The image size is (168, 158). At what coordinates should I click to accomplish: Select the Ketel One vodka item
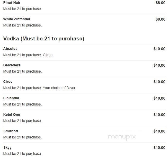12,115
